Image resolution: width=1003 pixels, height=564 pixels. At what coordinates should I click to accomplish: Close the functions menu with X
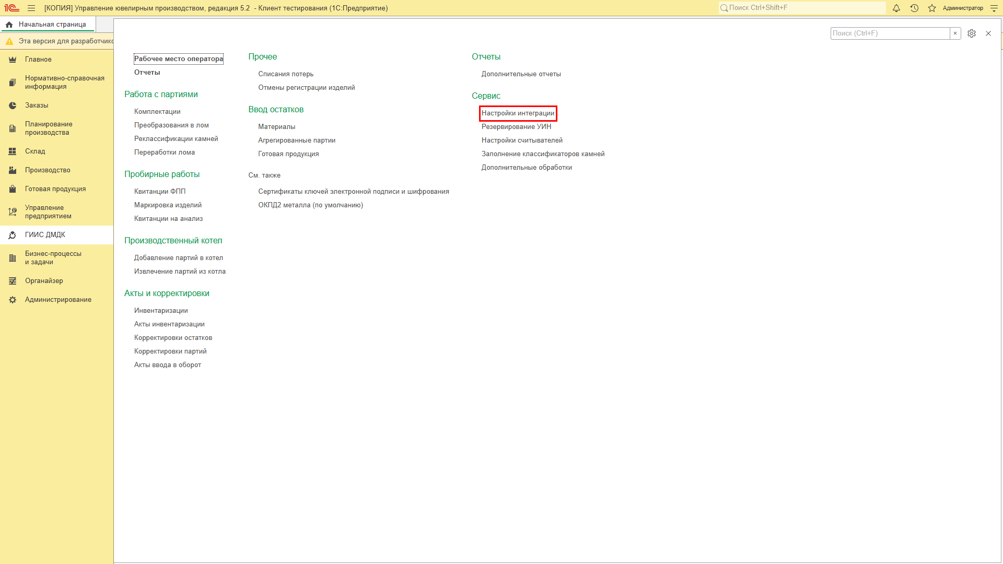(988, 33)
